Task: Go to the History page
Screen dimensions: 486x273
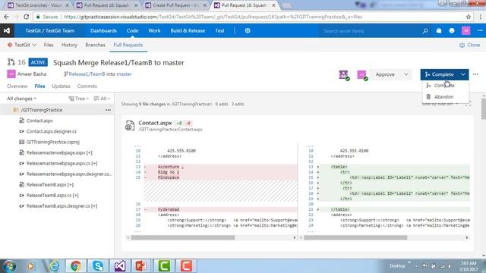Action: [x=69, y=45]
